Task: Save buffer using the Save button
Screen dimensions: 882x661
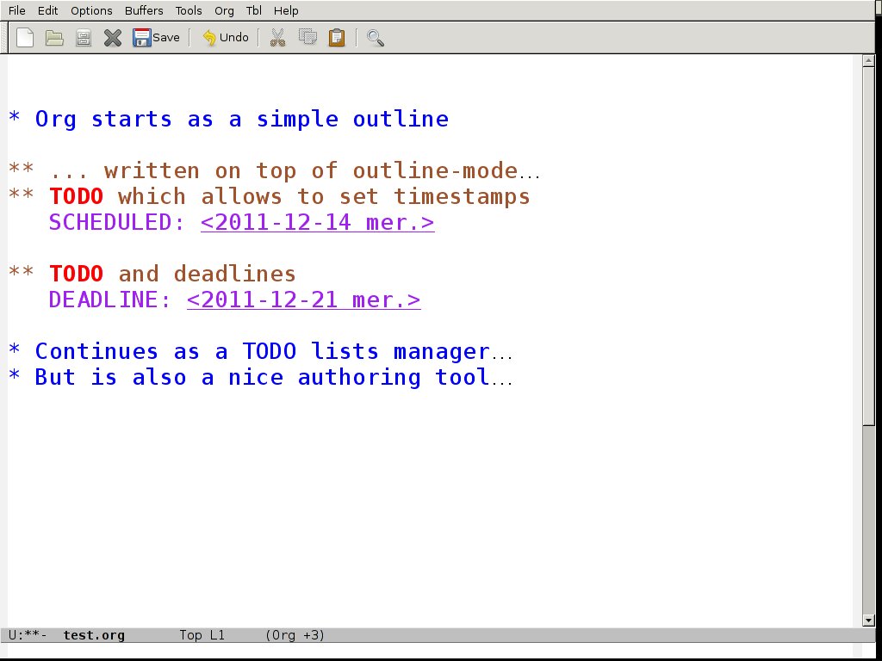Action: (157, 38)
